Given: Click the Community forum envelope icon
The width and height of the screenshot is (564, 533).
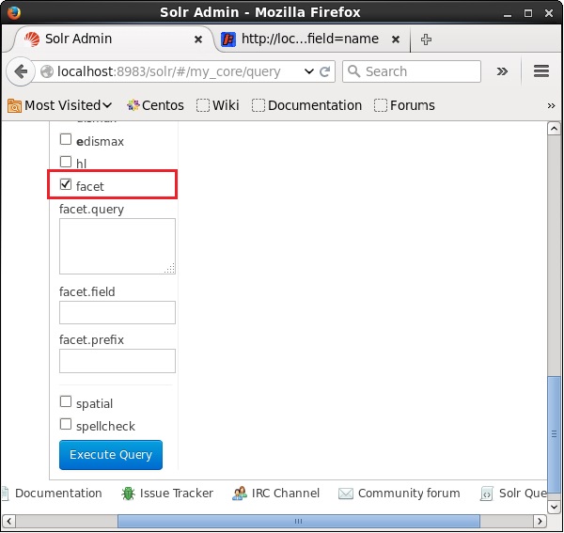Looking at the screenshot, I should pyautogui.click(x=346, y=494).
